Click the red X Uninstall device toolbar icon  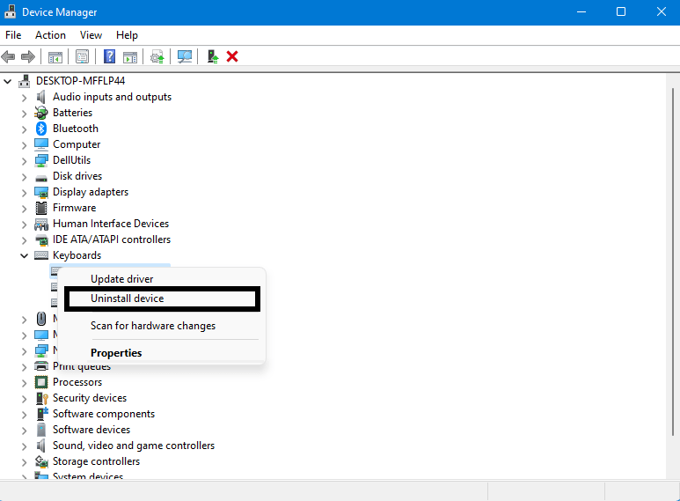click(x=232, y=56)
